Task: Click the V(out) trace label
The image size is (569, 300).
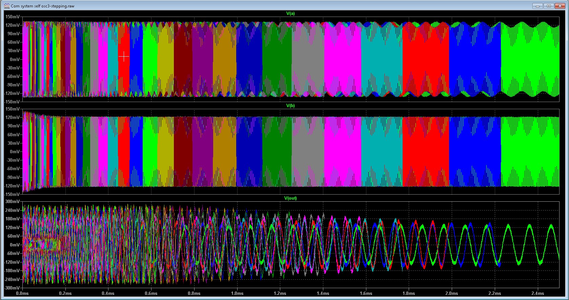Action: [290, 198]
